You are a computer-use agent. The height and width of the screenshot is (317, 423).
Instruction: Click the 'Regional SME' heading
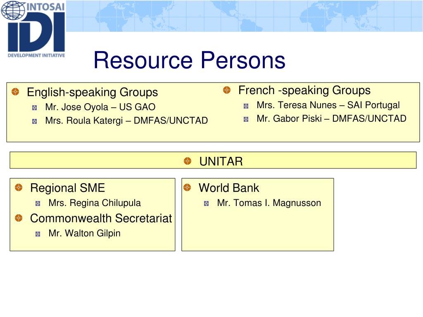pos(67,188)
